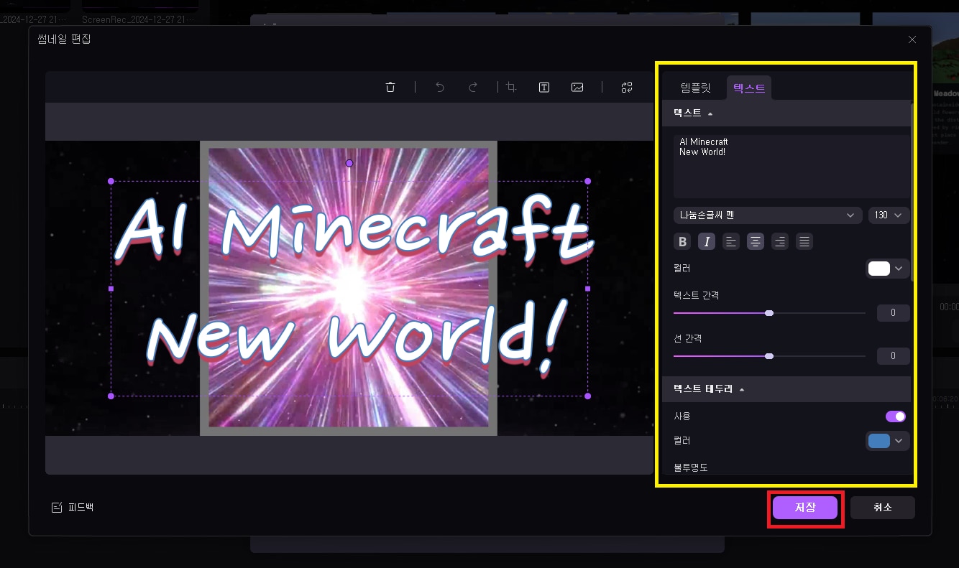
Task: Close the 썸네일 편집 dialog
Action: pyautogui.click(x=912, y=39)
